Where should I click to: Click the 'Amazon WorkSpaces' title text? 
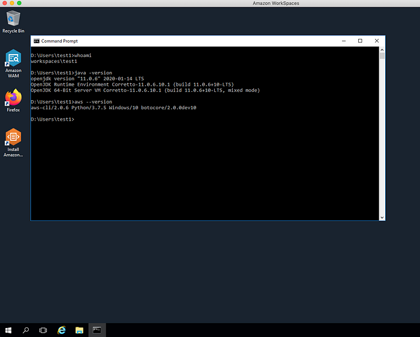(276, 3)
